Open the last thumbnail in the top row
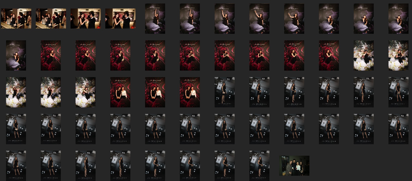This screenshot has height=181, width=412. pyautogui.click(x=398, y=19)
